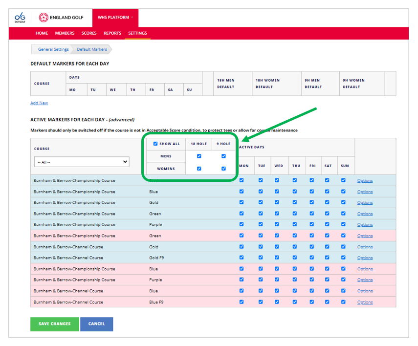
Task: Open the Scores menu
Action: pyautogui.click(x=89, y=33)
